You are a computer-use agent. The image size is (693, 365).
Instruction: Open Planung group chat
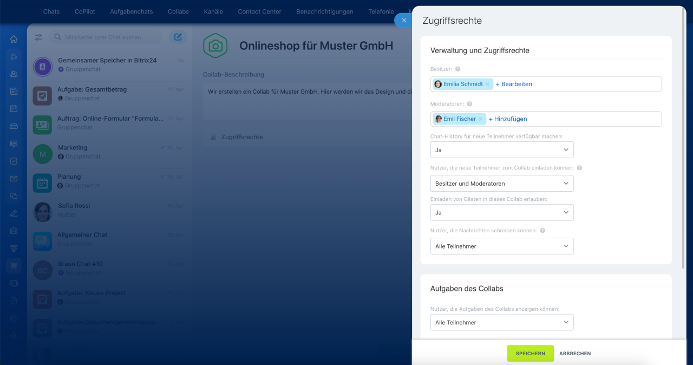click(x=110, y=183)
